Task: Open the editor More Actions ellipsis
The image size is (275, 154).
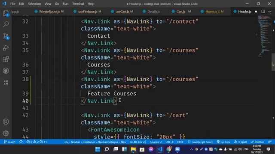Action: (269, 12)
